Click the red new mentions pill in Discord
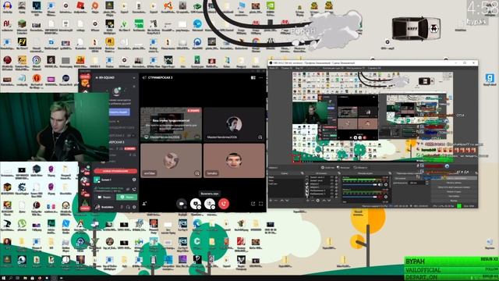Image resolution: width=499 pixels, height=281 pixels. [x=115, y=171]
